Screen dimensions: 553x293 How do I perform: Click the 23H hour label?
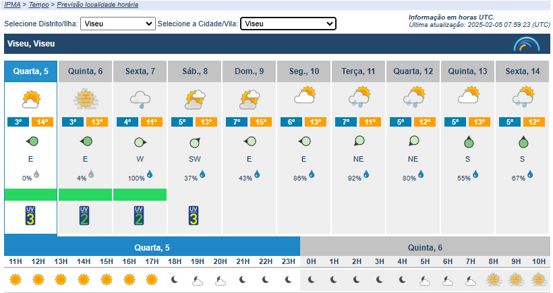click(x=288, y=261)
